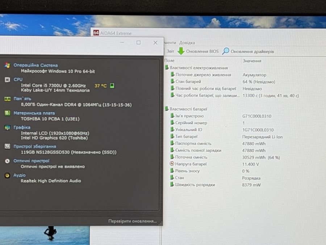Open the Довідка menu in AIDA64
The width and height of the screenshot is (326, 245).
tap(187, 43)
